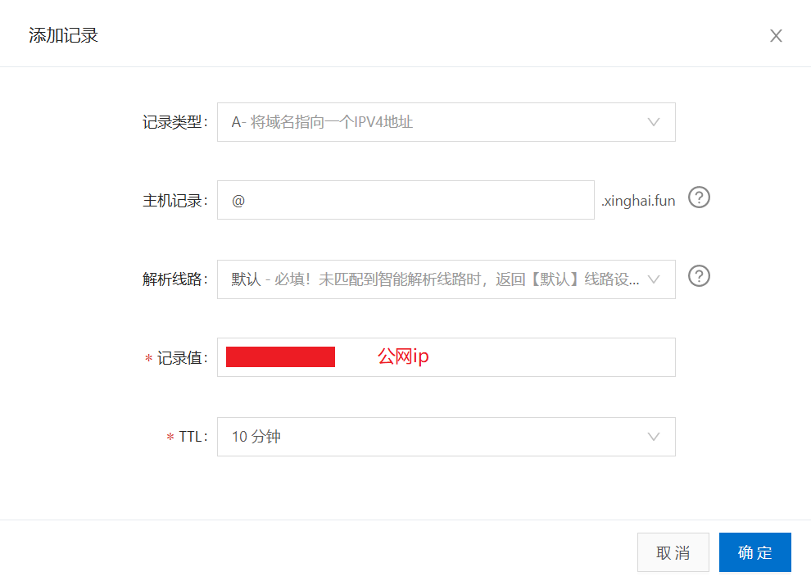Image resolution: width=811 pixels, height=581 pixels.
Task: Select the A- 将域名指向一个IPV4地址 option box
Action: 446,122
